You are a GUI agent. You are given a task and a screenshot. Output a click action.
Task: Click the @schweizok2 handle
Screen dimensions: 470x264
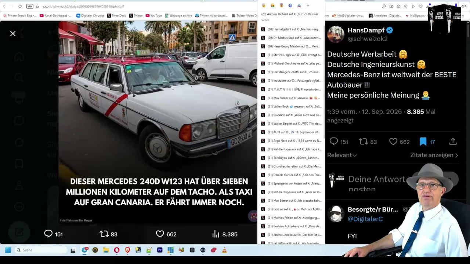coord(368,39)
